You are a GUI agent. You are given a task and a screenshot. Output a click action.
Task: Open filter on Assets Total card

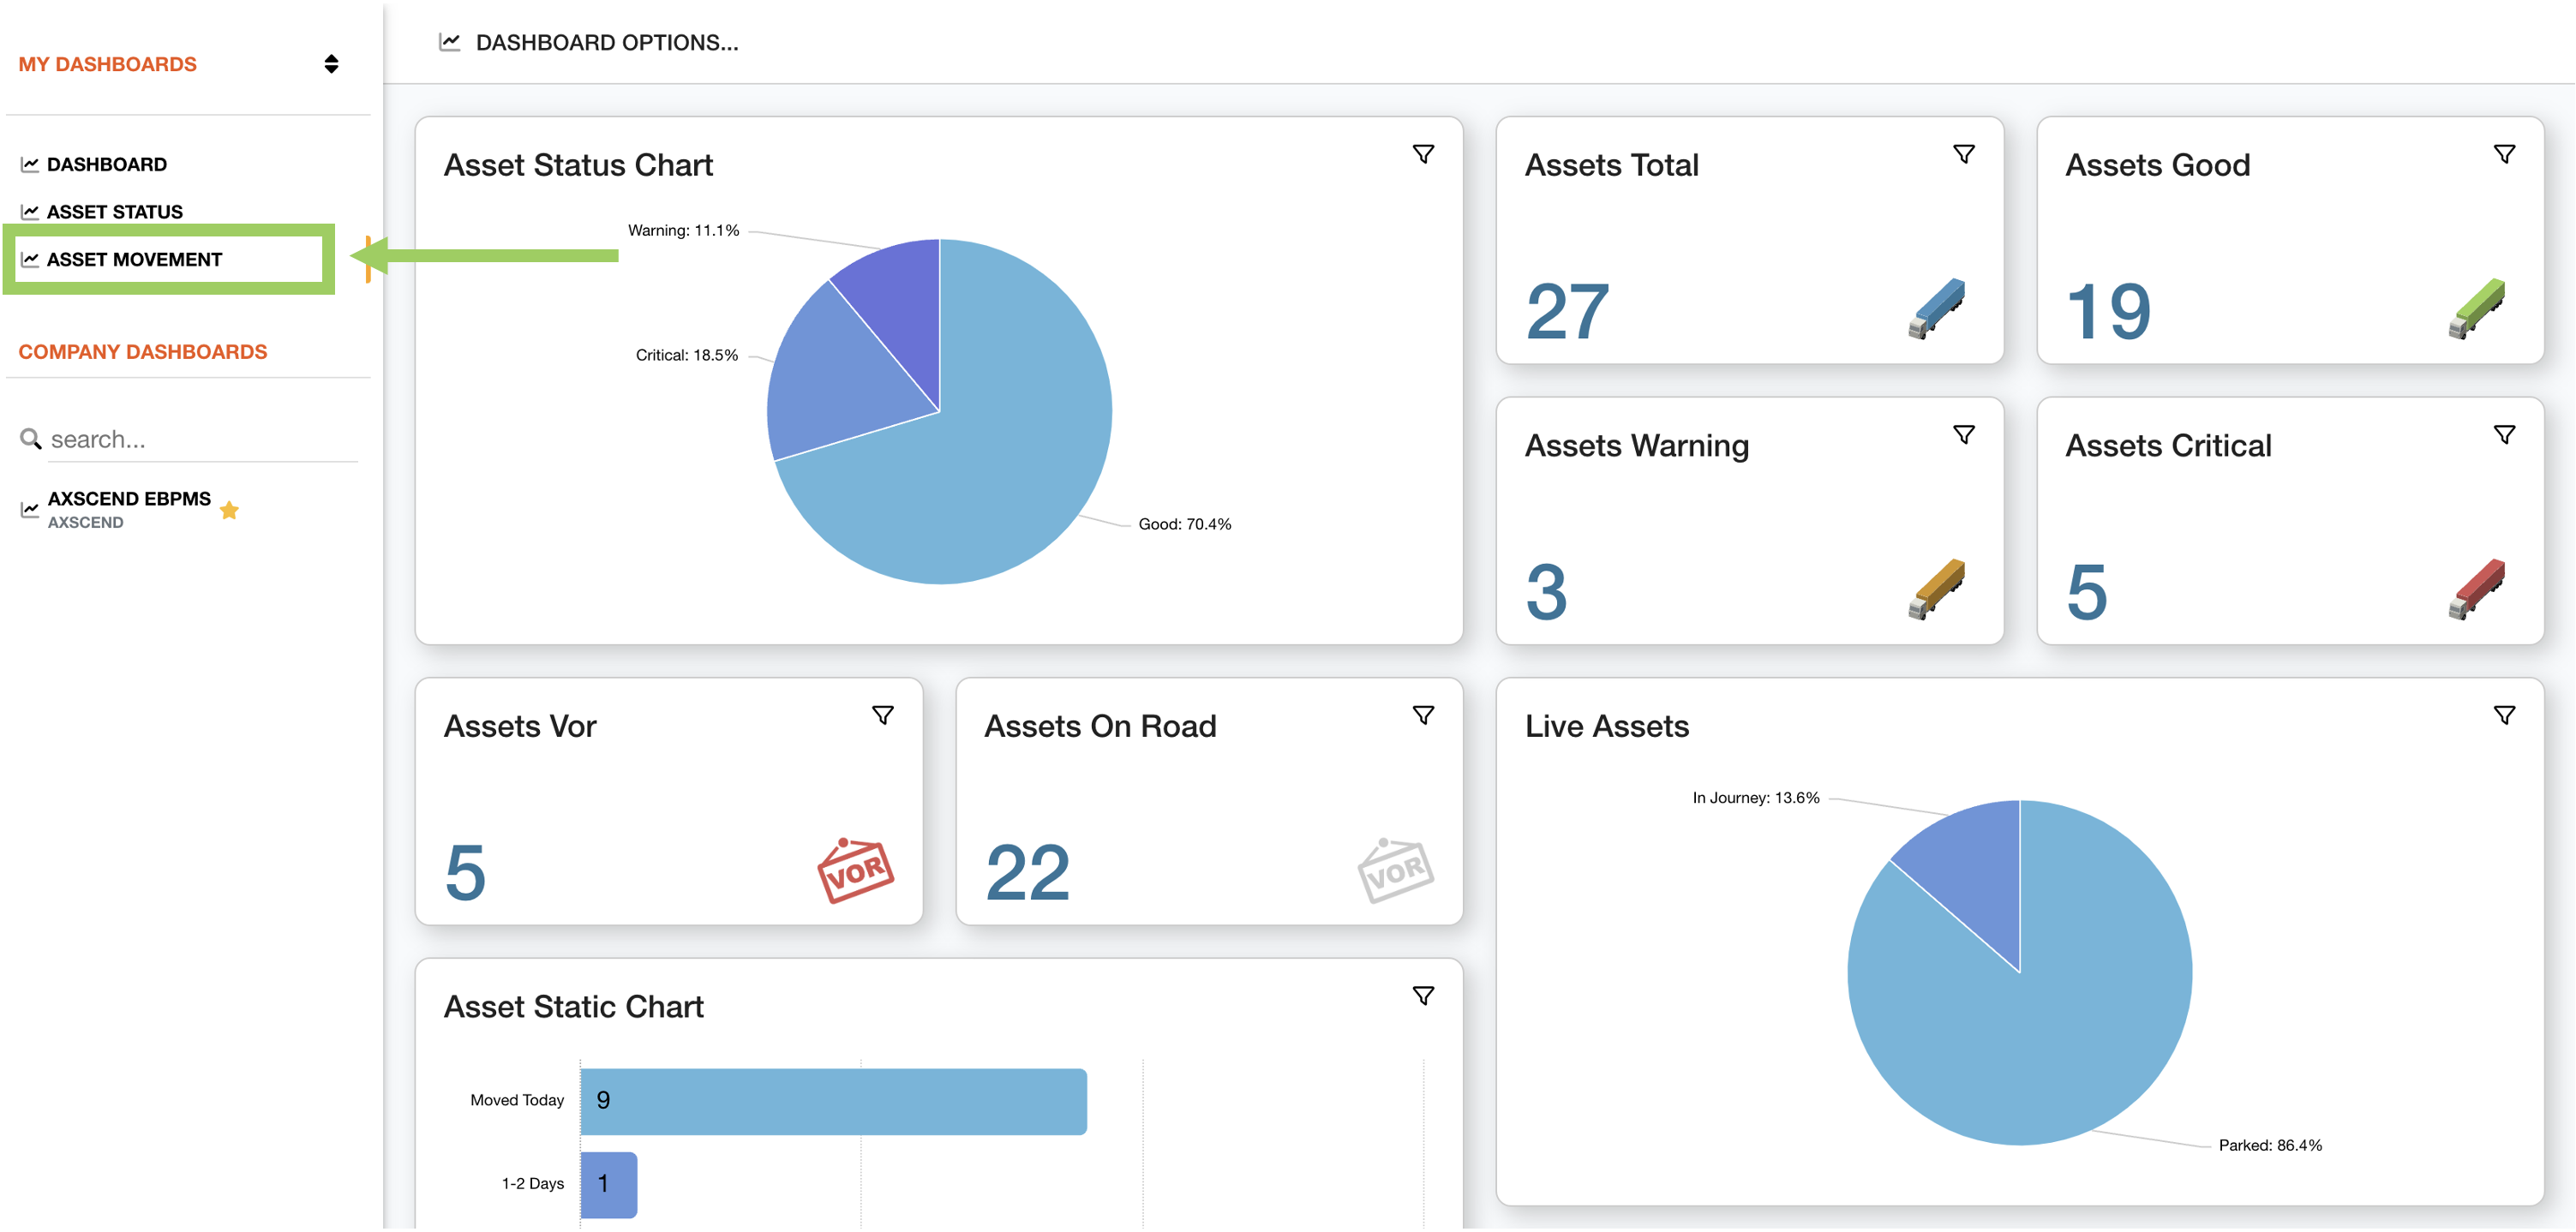click(x=1964, y=154)
